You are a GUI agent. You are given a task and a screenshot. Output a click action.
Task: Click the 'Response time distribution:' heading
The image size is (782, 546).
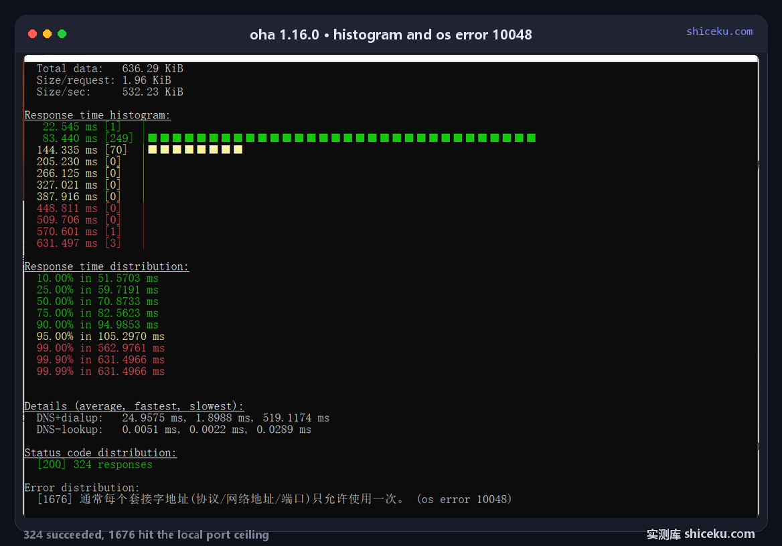[106, 267]
